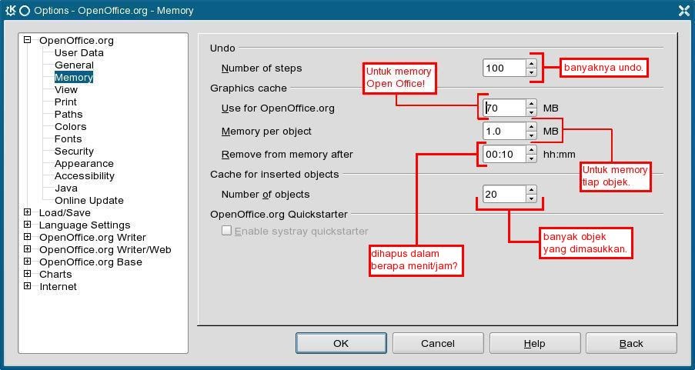This screenshot has height=370, width=695.
Task: Click the Number of steps field
Action: (504, 68)
